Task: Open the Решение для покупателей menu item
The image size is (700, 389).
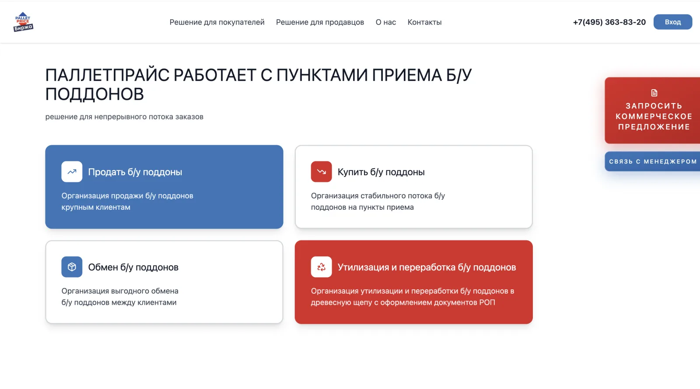Action: (x=217, y=22)
